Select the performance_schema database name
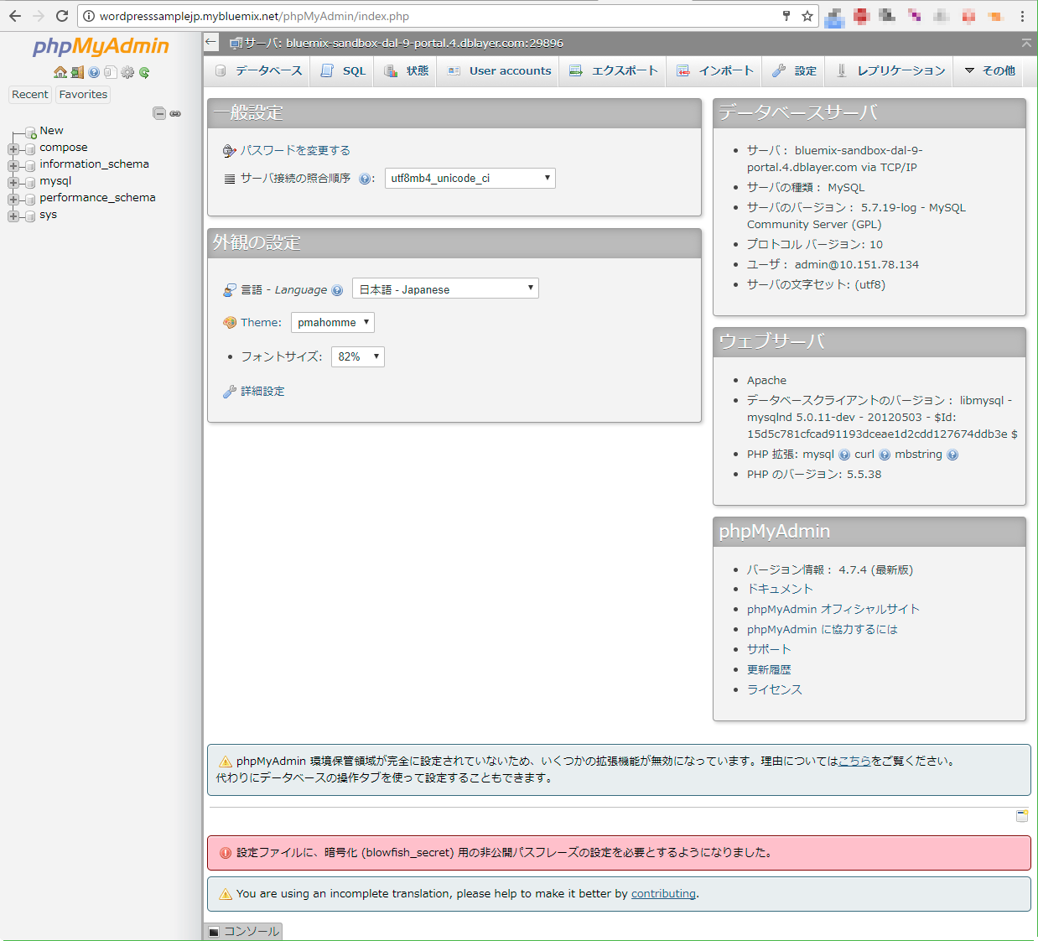This screenshot has height=941, width=1038. [97, 198]
